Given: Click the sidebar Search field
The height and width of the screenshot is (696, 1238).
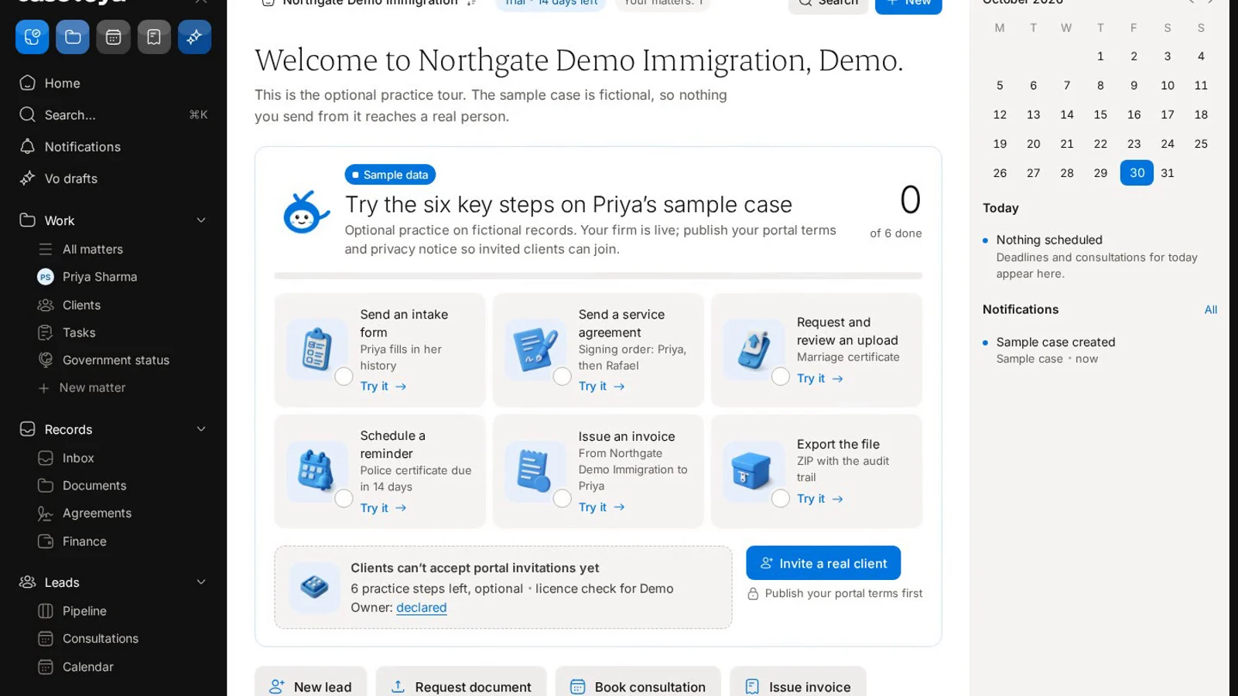Looking at the screenshot, I should pos(114,114).
